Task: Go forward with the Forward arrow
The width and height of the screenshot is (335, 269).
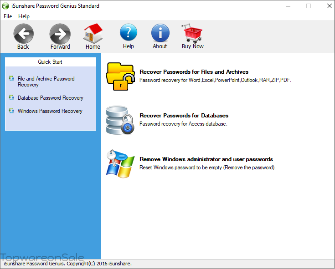Action: [x=60, y=34]
